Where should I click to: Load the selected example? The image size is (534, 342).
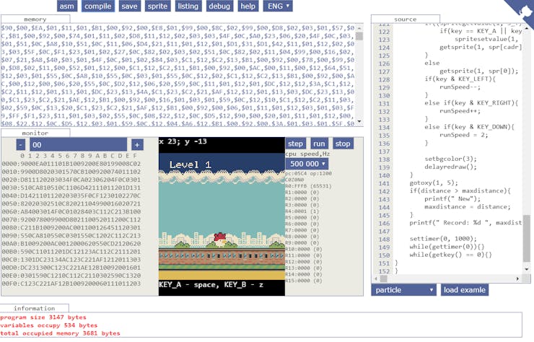pyautogui.click(x=465, y=290)
